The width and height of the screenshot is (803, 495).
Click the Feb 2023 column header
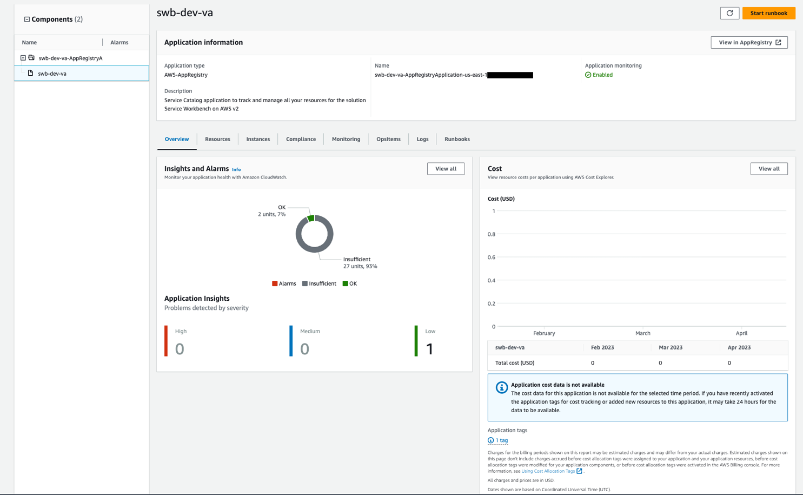click(602, 347)
